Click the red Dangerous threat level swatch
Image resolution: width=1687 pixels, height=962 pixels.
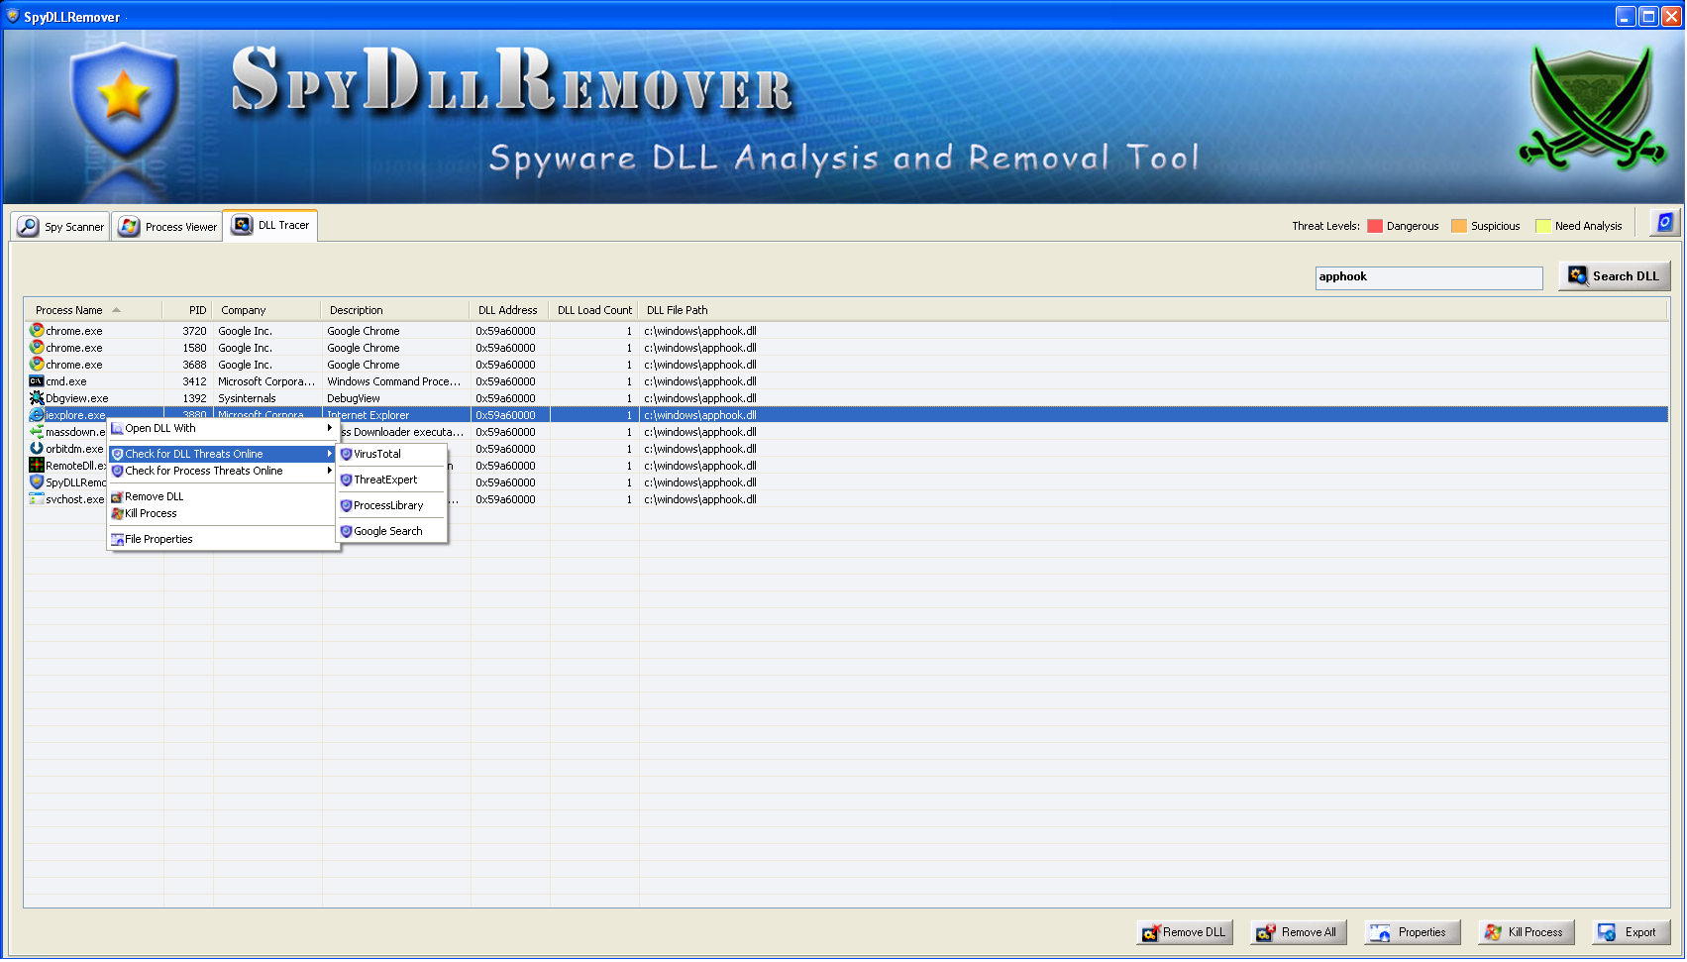pyautogui.click(x=1375, y=226)
